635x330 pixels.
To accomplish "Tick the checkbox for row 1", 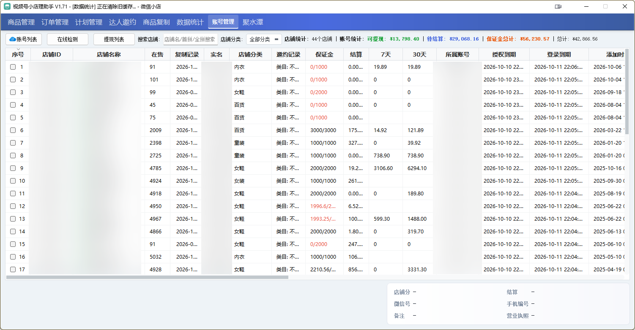I will 13,67.
